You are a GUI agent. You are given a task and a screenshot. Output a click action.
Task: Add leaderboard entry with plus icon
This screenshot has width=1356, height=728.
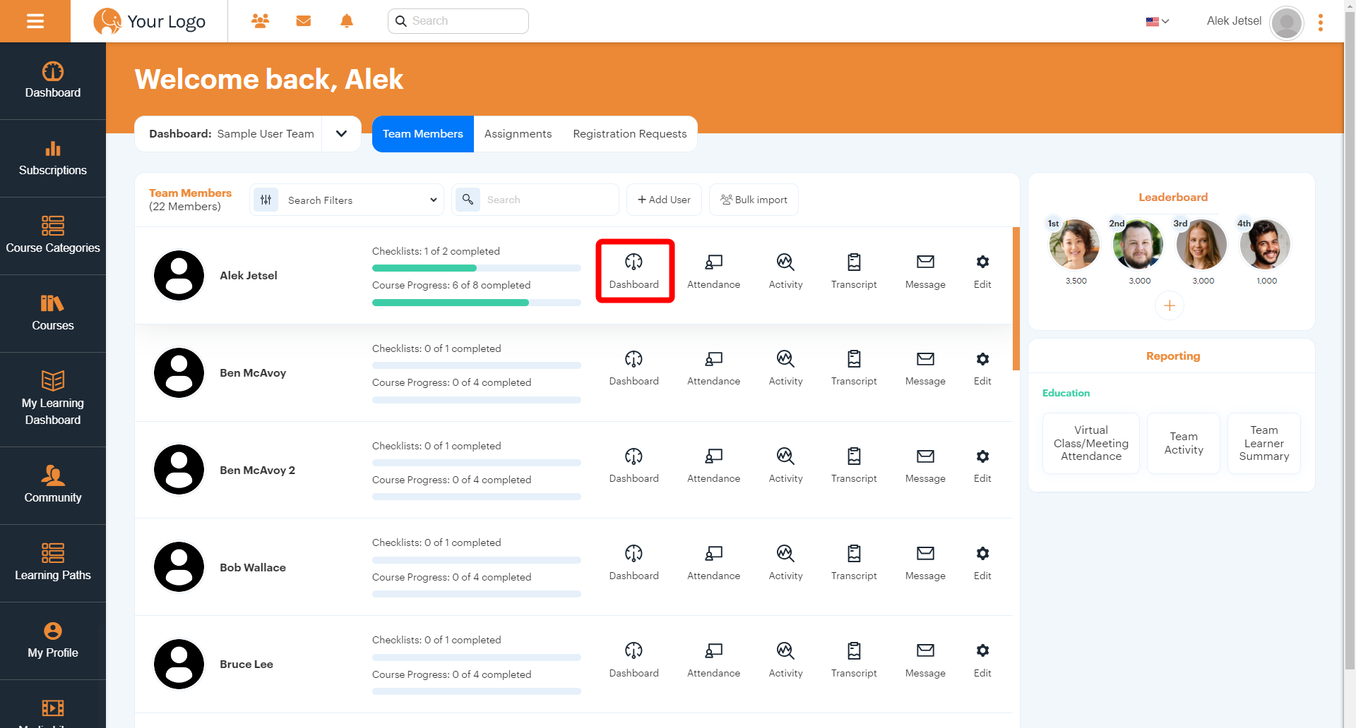pyautogui.click(x=1170, y=305)
